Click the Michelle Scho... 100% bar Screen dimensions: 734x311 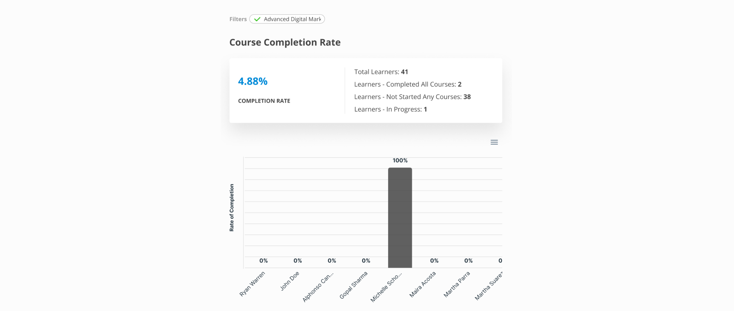400,218
